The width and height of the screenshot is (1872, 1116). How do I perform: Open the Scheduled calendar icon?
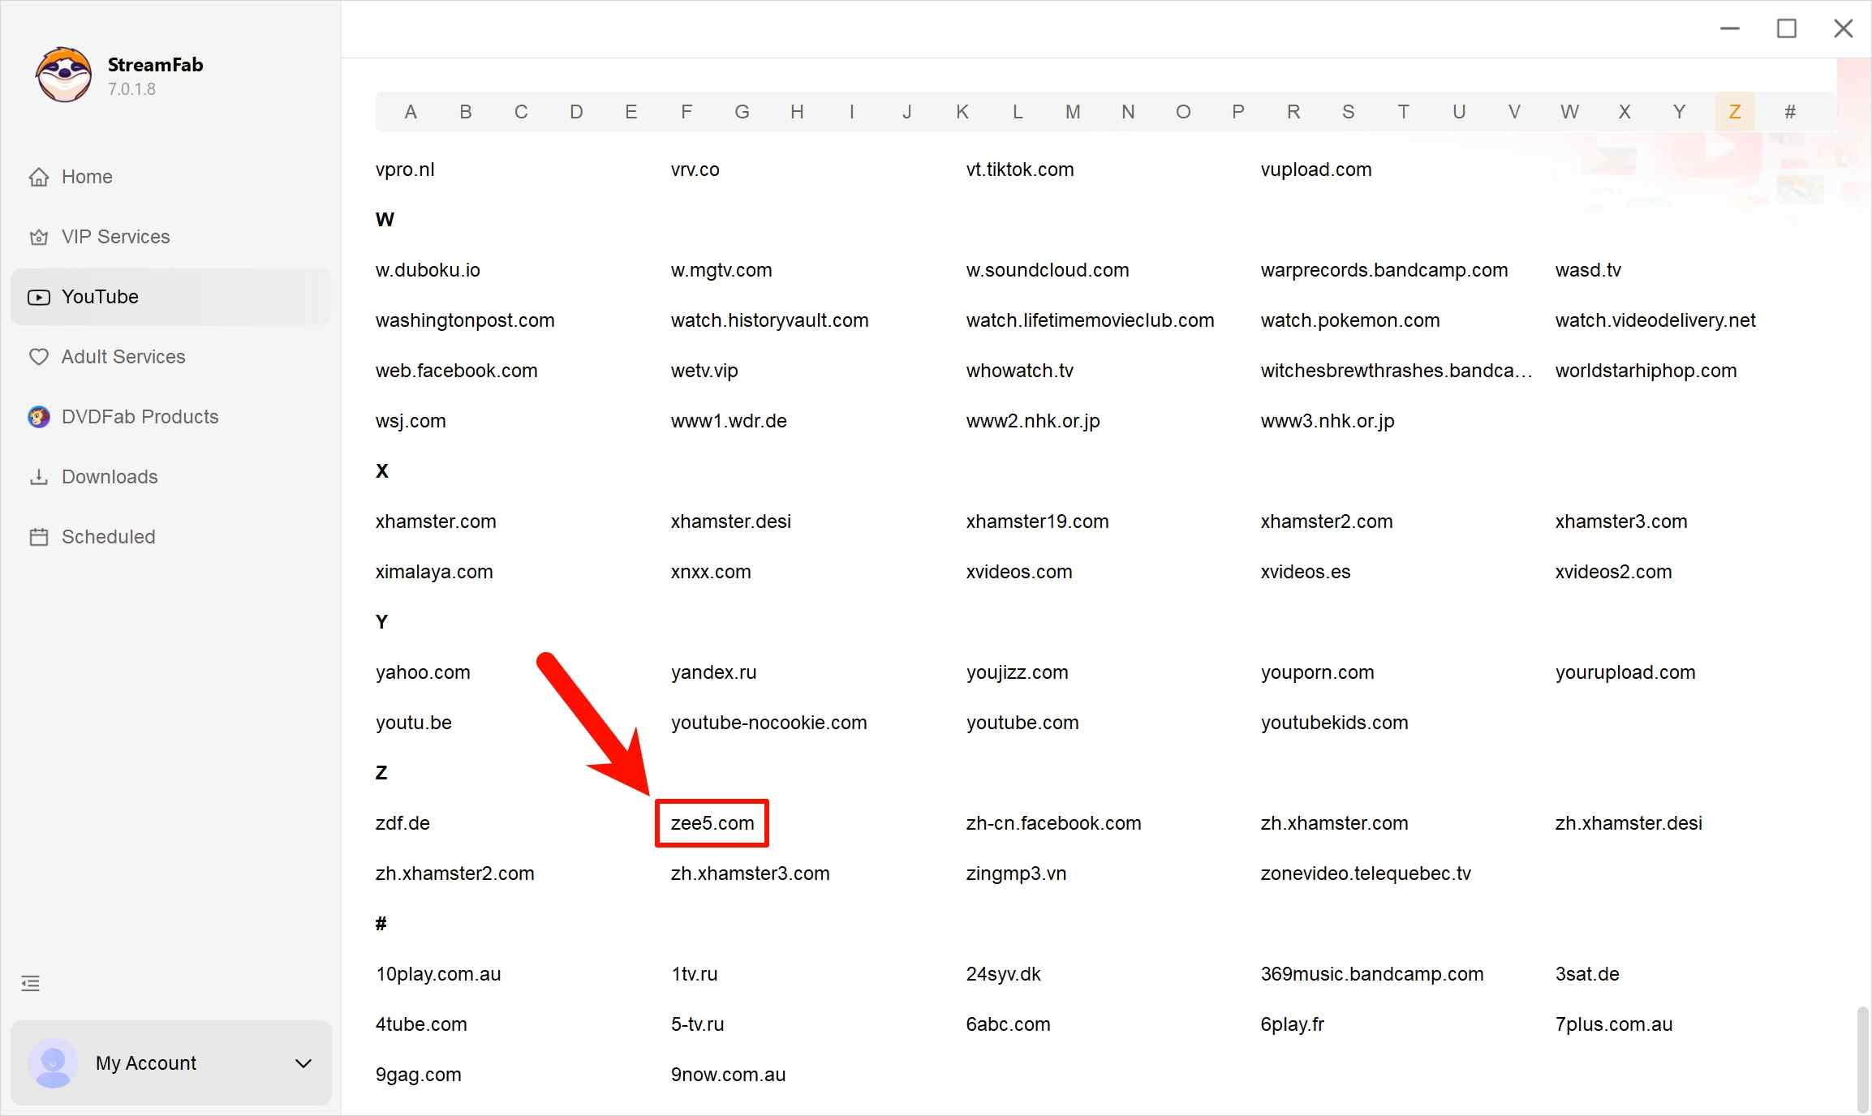[x=38, y=537]
